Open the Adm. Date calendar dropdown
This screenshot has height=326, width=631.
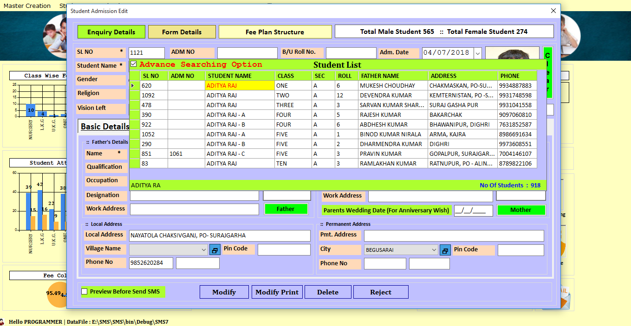coord(478,53)
